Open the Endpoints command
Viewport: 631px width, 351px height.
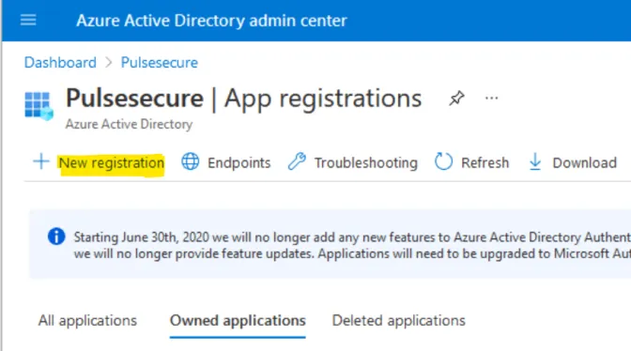pyautogui.click(x=239, y=163)
